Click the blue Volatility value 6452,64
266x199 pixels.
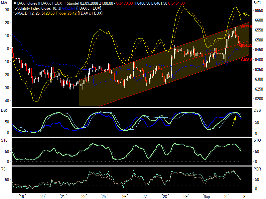pos(68,8)
